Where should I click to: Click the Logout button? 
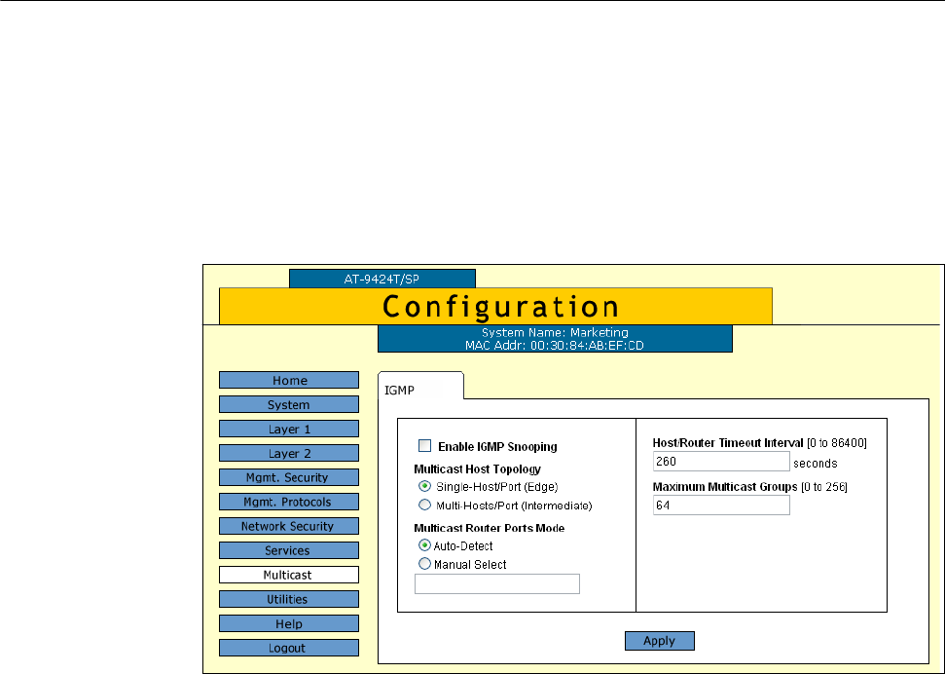(x=288, y=648)
